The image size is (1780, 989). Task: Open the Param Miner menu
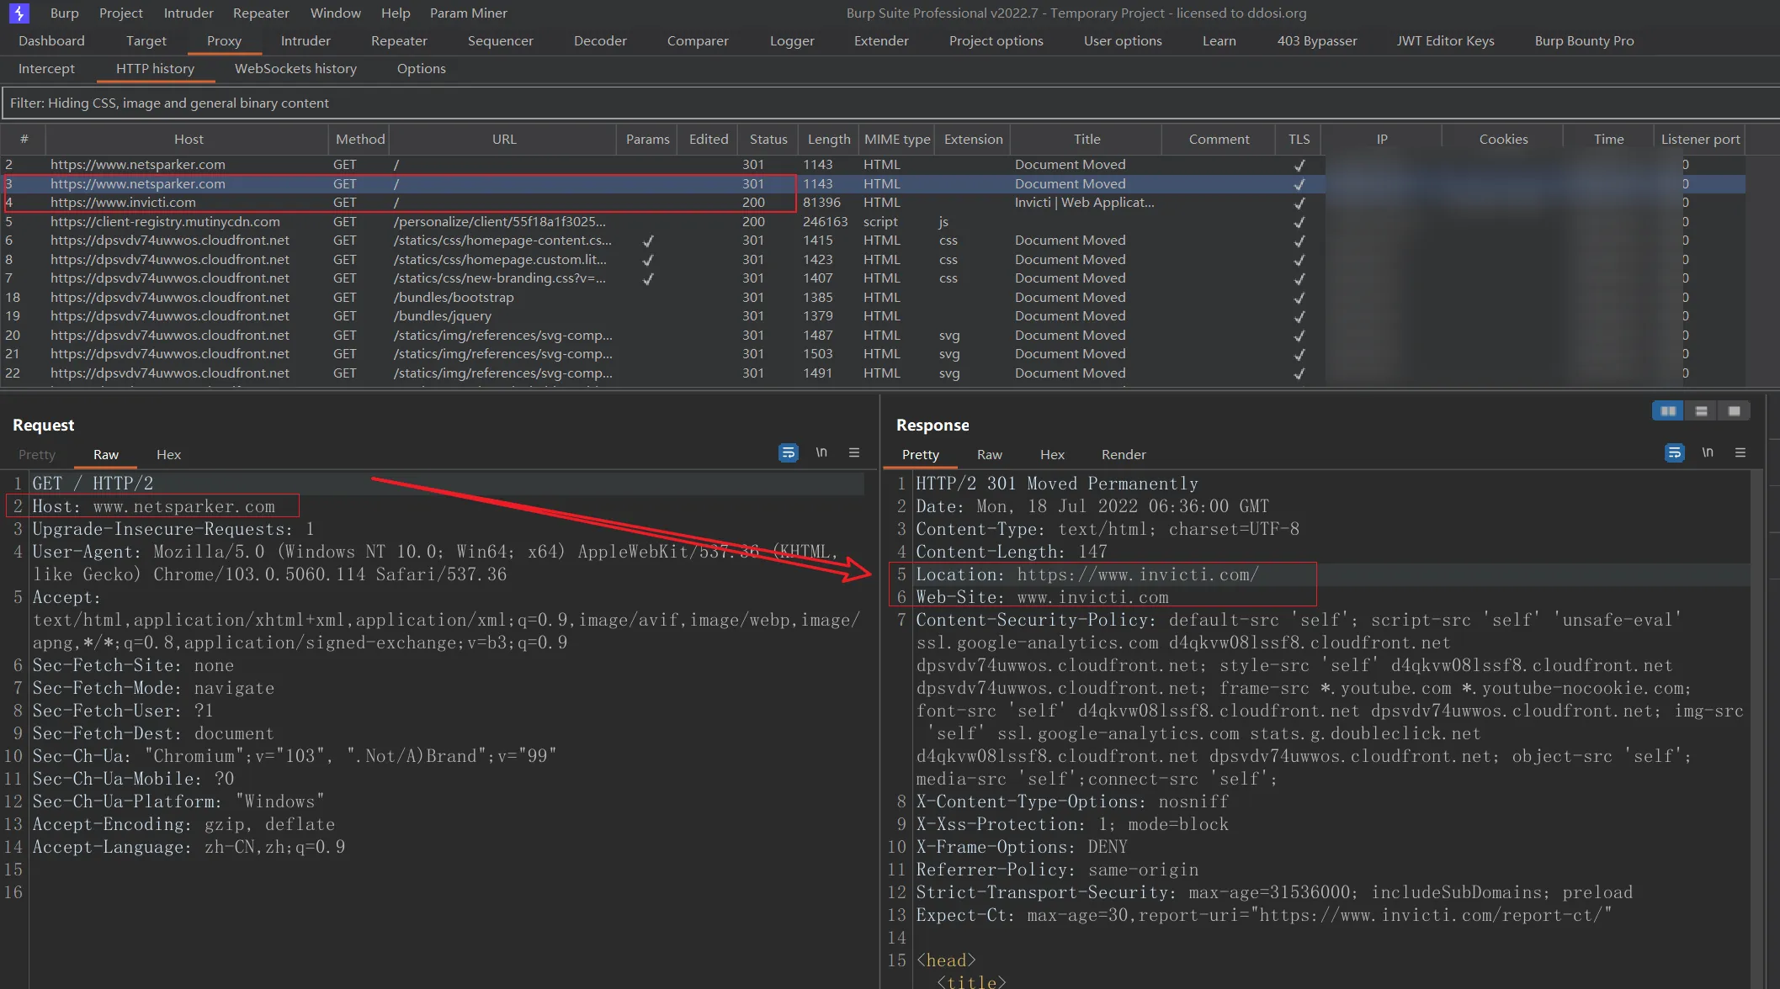pyautogui.click(x=469, y=13)
